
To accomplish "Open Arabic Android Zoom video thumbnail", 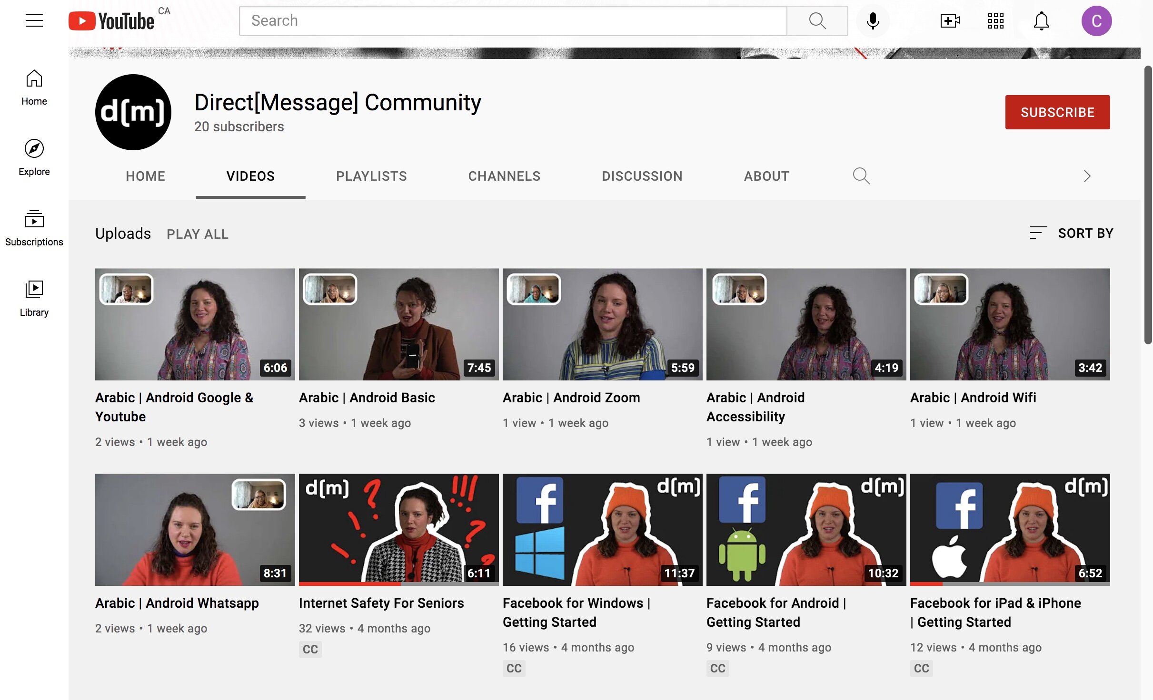I will 603,324.
